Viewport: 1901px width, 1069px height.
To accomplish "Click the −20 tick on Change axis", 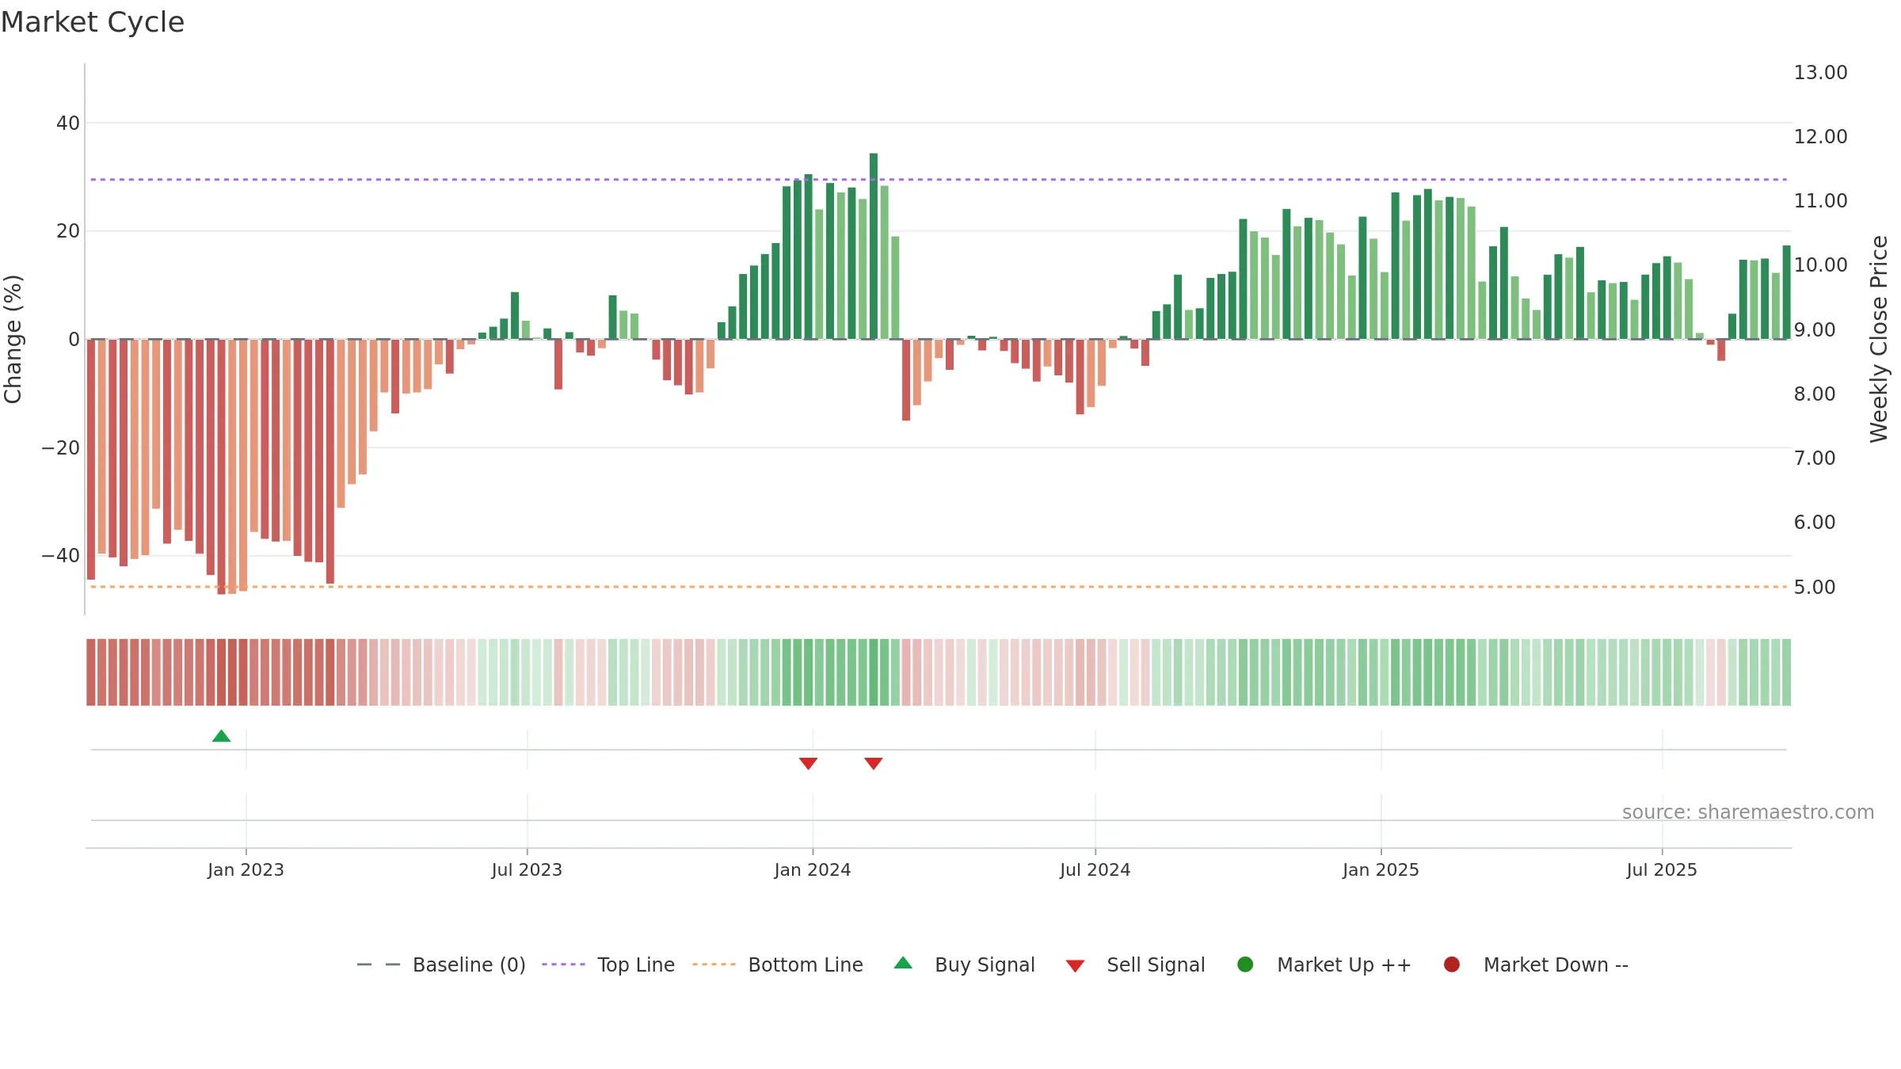I will 60,447.
